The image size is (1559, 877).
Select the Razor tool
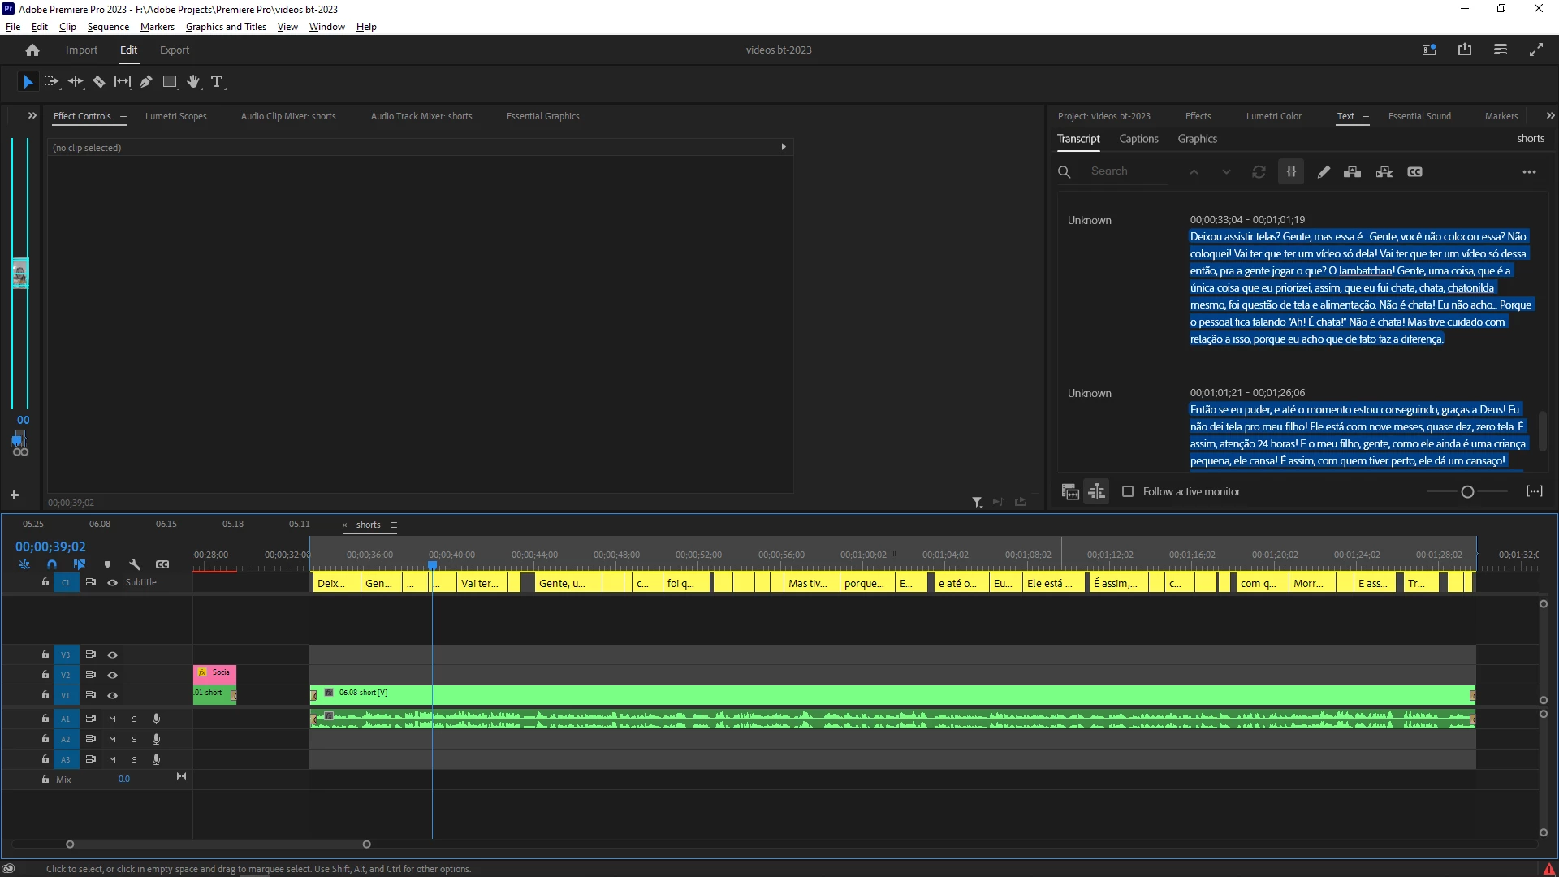point(99,81)
